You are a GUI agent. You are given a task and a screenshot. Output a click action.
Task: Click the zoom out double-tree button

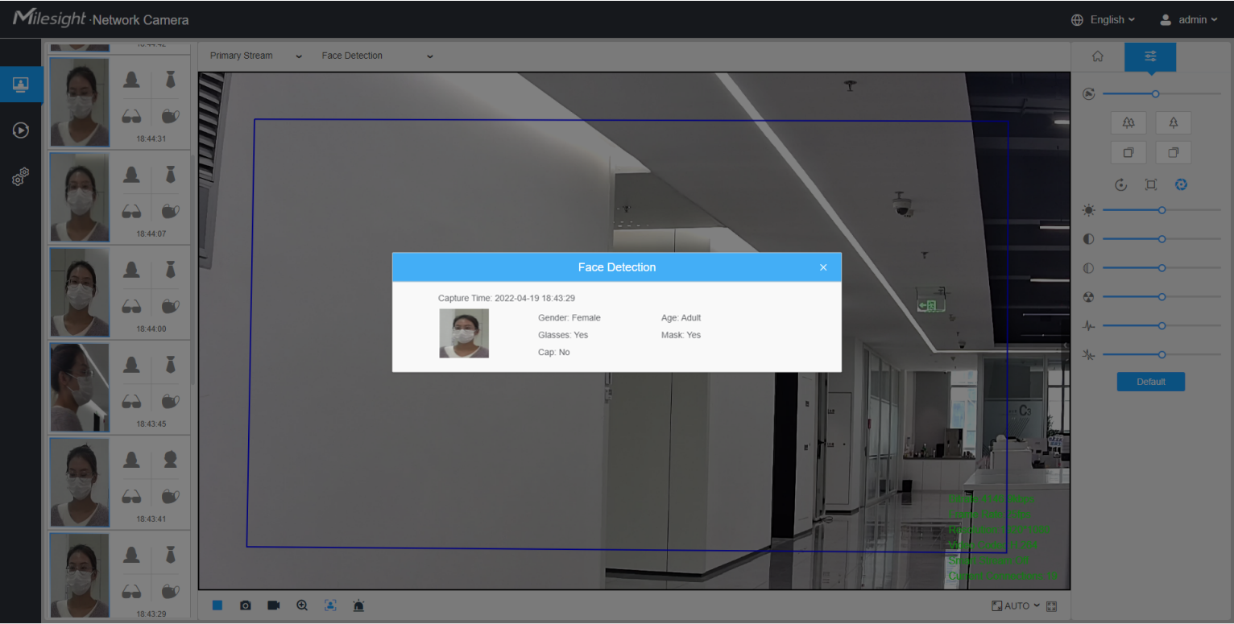pos(1128,122)
